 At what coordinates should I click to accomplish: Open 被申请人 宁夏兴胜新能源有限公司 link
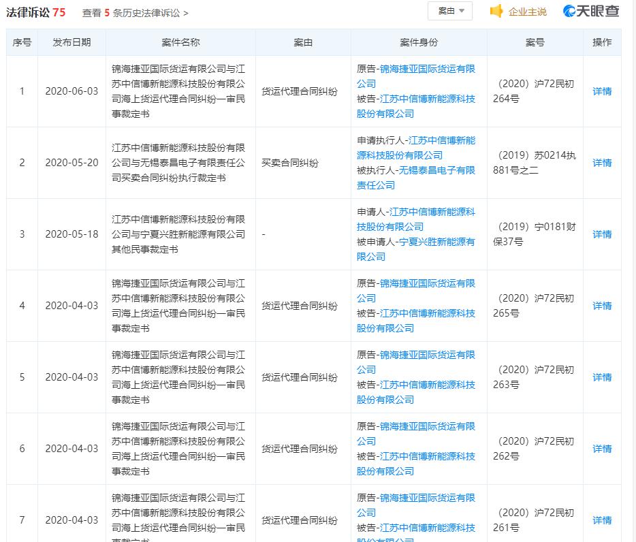tap(416, 249)
